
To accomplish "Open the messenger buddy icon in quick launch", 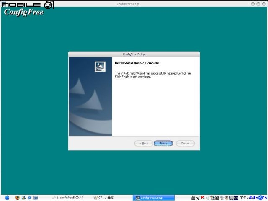I will (x=23, y=198).
